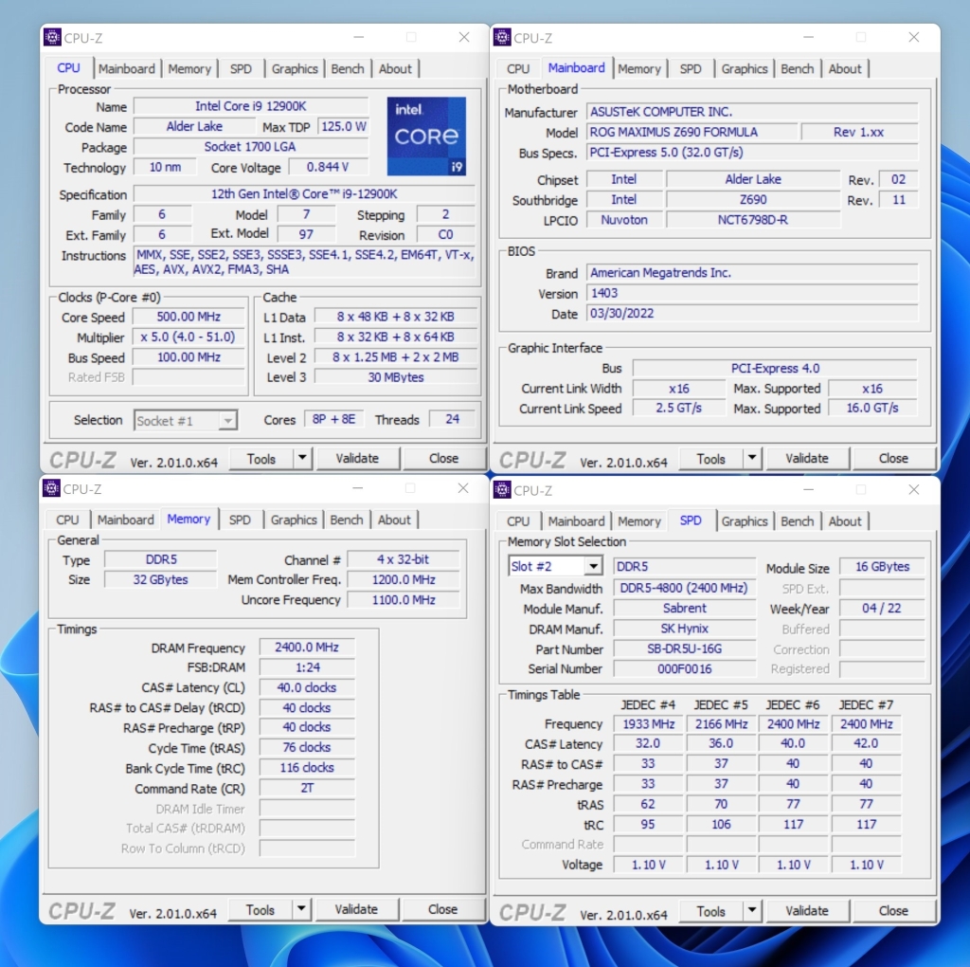Click the '40.0 clocks' CAS# Latency value

(307, 687)
